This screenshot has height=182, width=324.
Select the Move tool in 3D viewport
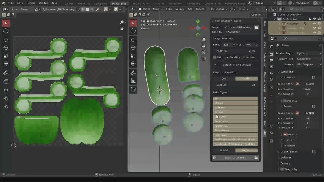coord(133,40)
